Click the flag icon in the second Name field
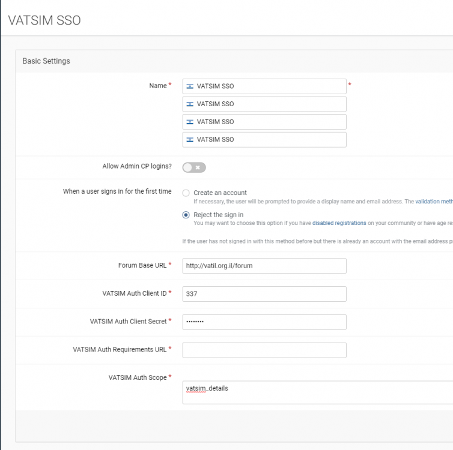Viewport: 453px width, 450px height. tap(190, 104)
